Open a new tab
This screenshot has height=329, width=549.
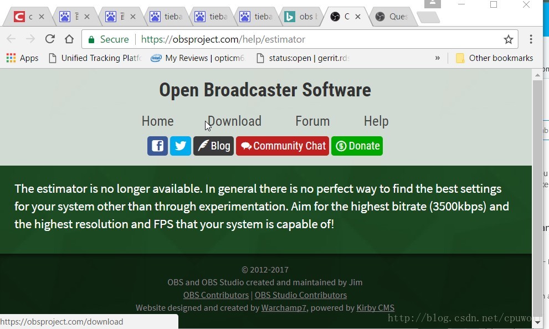(428, 17)
